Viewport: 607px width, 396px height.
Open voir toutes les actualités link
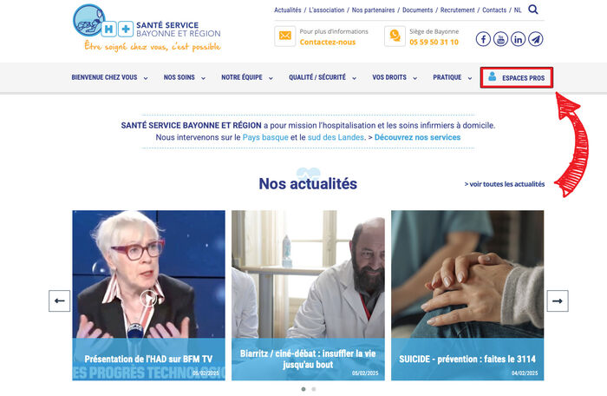coord(505,184)
